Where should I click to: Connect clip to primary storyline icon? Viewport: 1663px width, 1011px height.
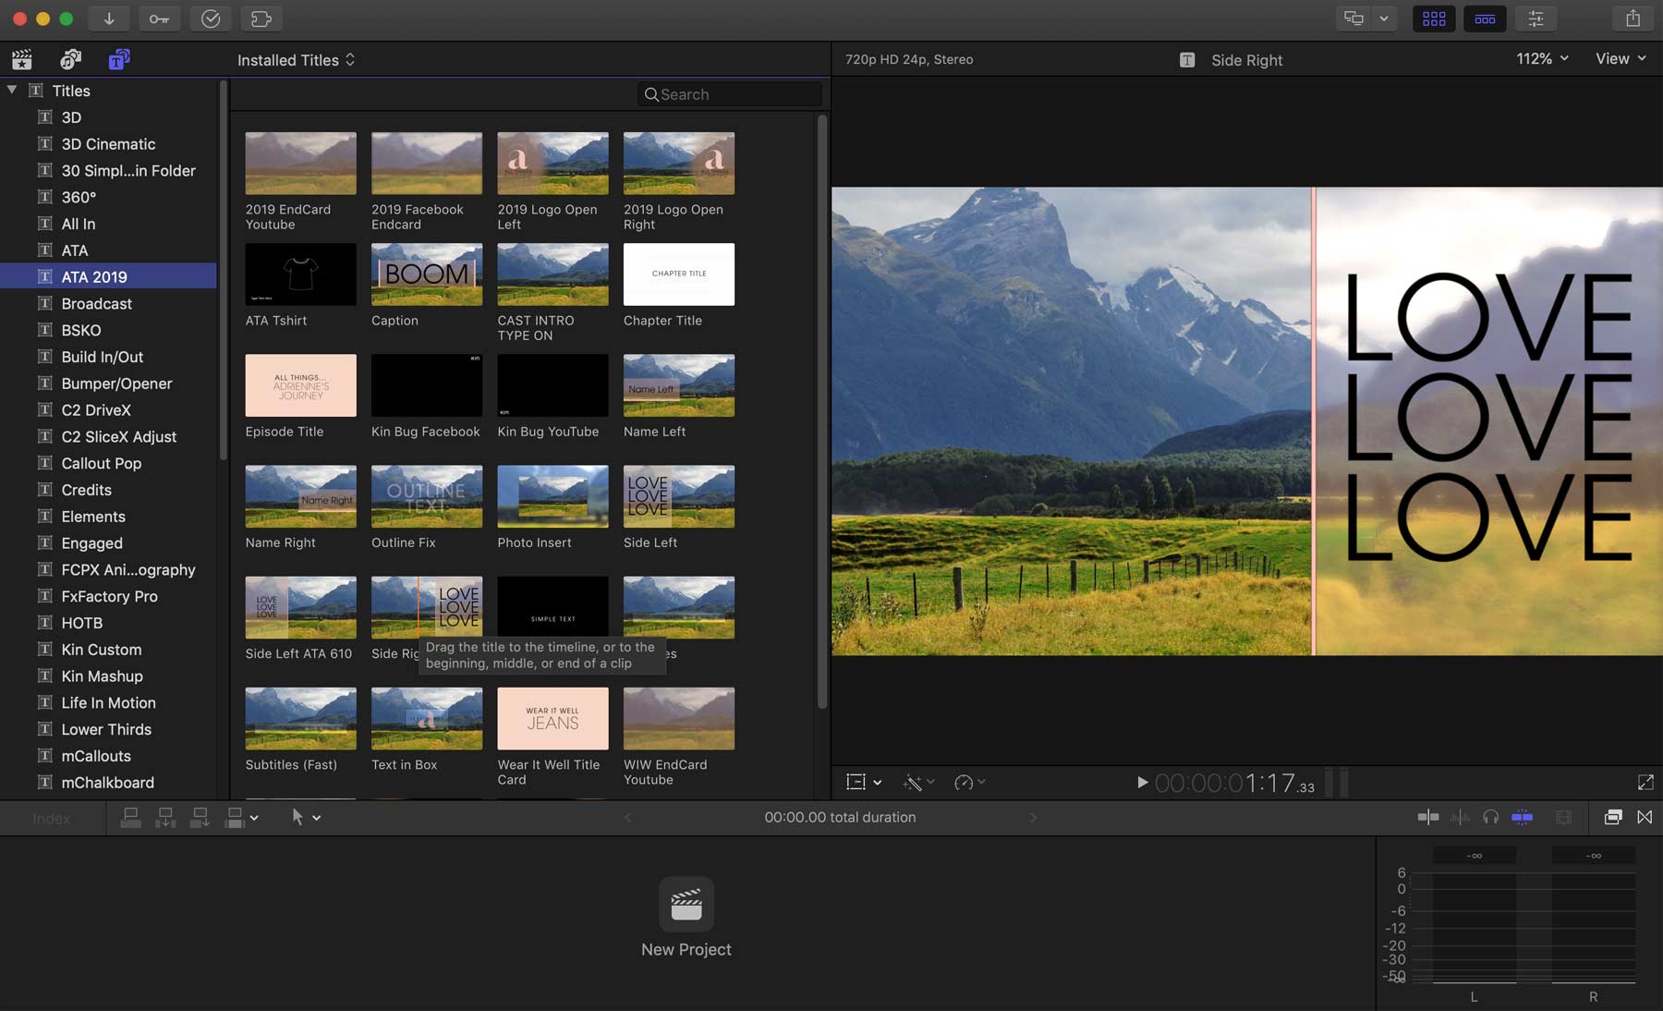(x=131, y=817)
